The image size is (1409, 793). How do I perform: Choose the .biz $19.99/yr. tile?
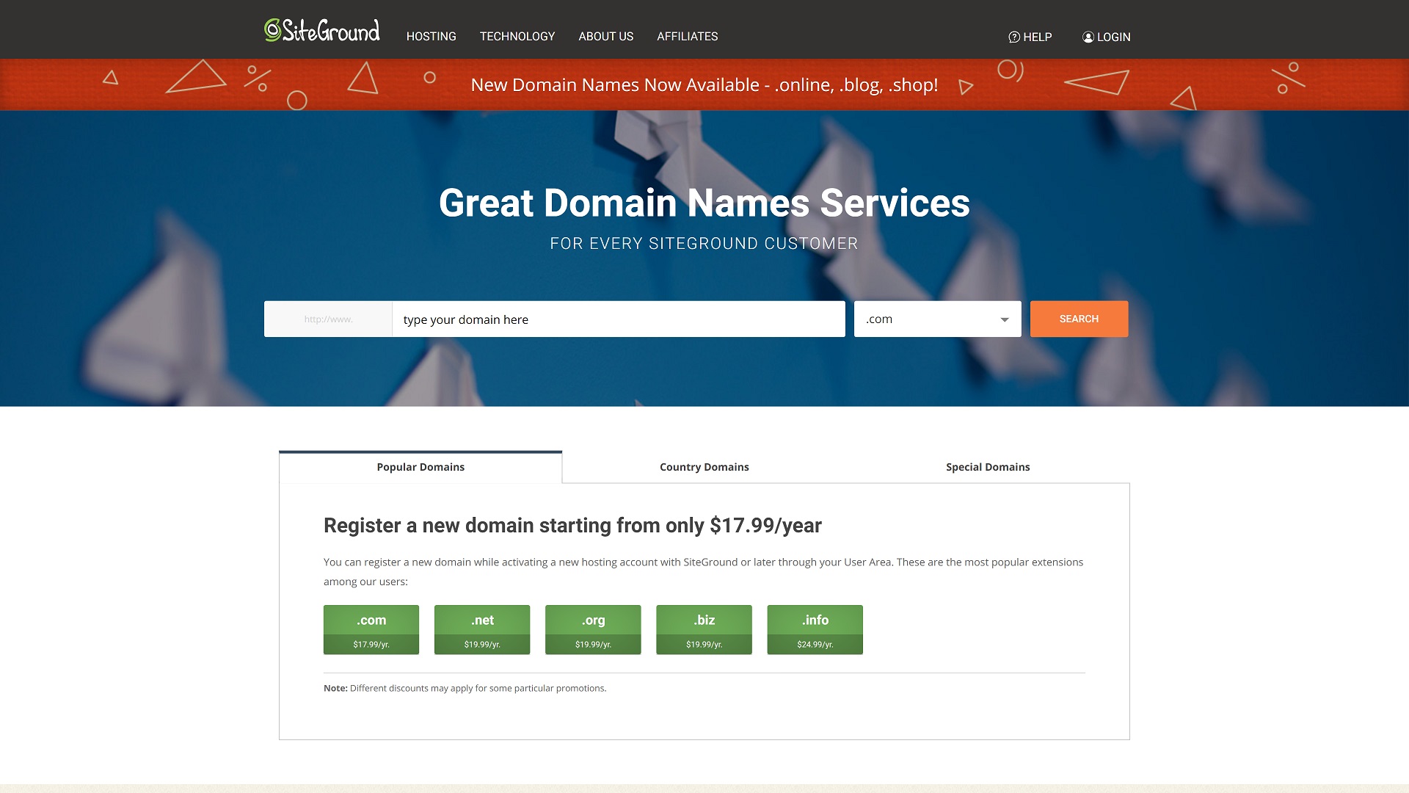tap(704, 630)
